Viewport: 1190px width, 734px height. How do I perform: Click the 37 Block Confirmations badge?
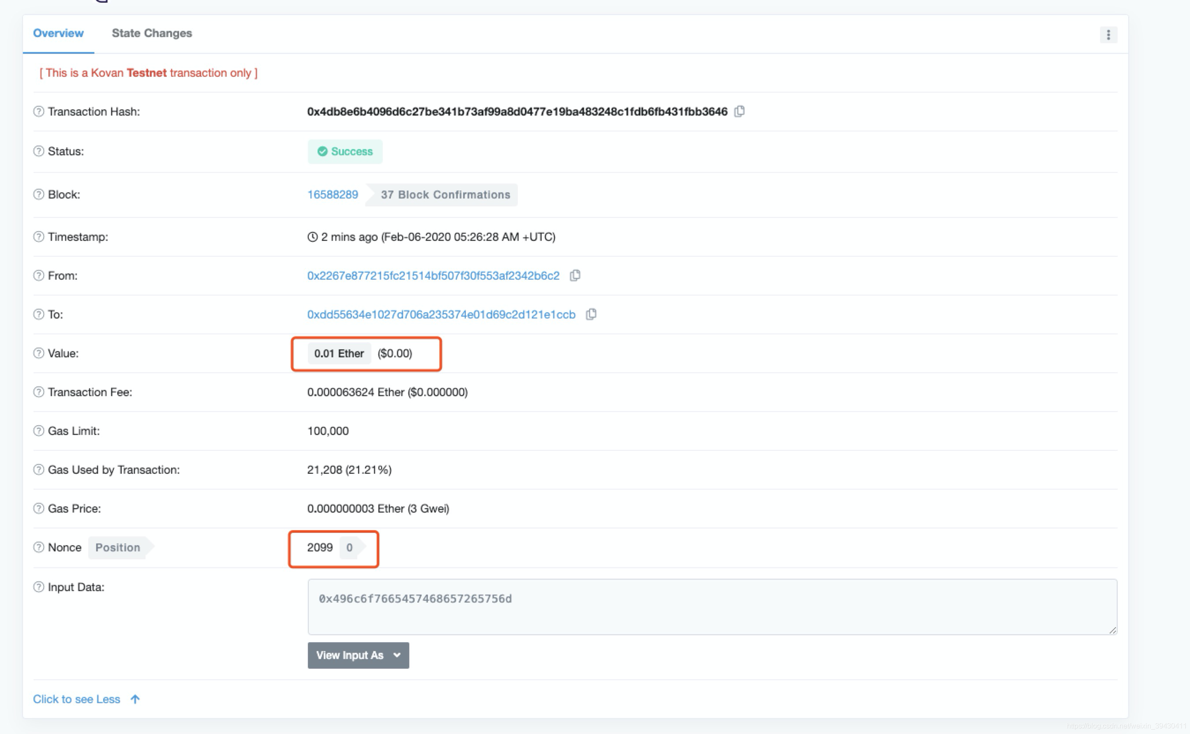[x=445, y=195]
